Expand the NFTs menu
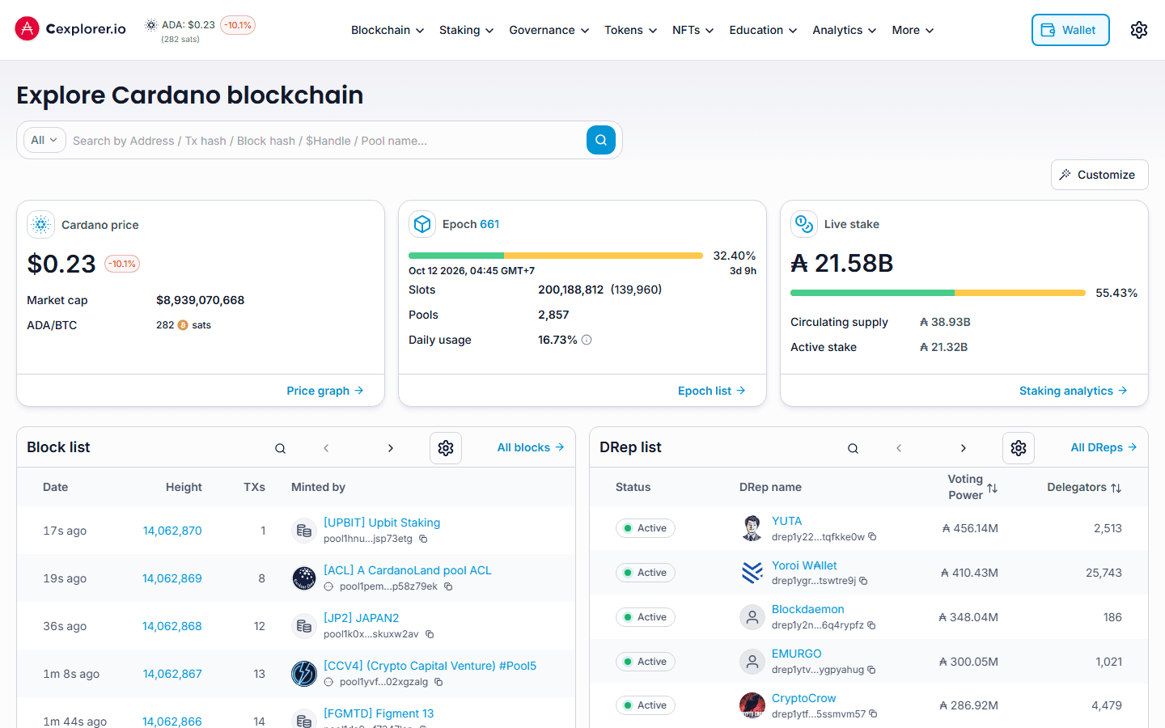Viewport: 1165px width, 728px height. point(693,30)
